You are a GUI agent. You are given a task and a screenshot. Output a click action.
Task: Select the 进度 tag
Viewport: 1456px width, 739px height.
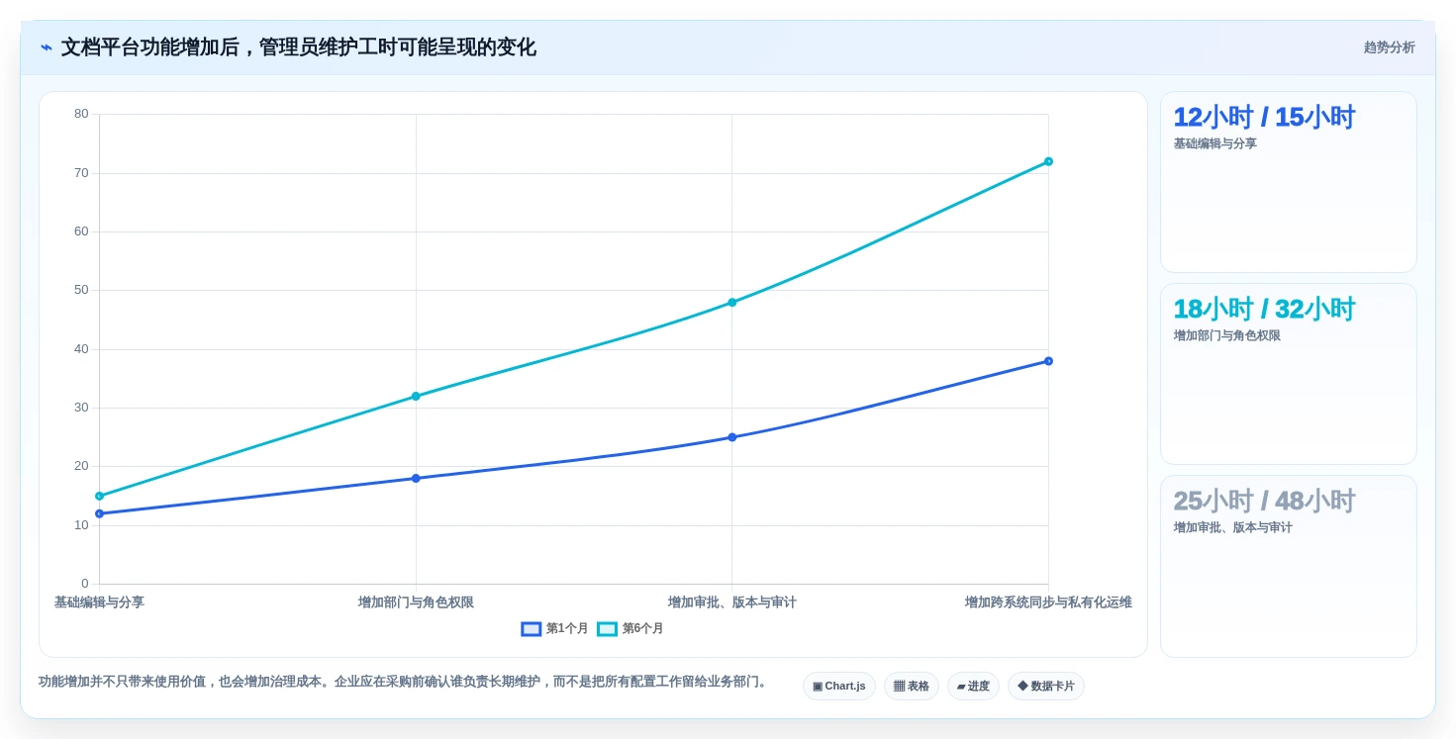click(973, 687)
